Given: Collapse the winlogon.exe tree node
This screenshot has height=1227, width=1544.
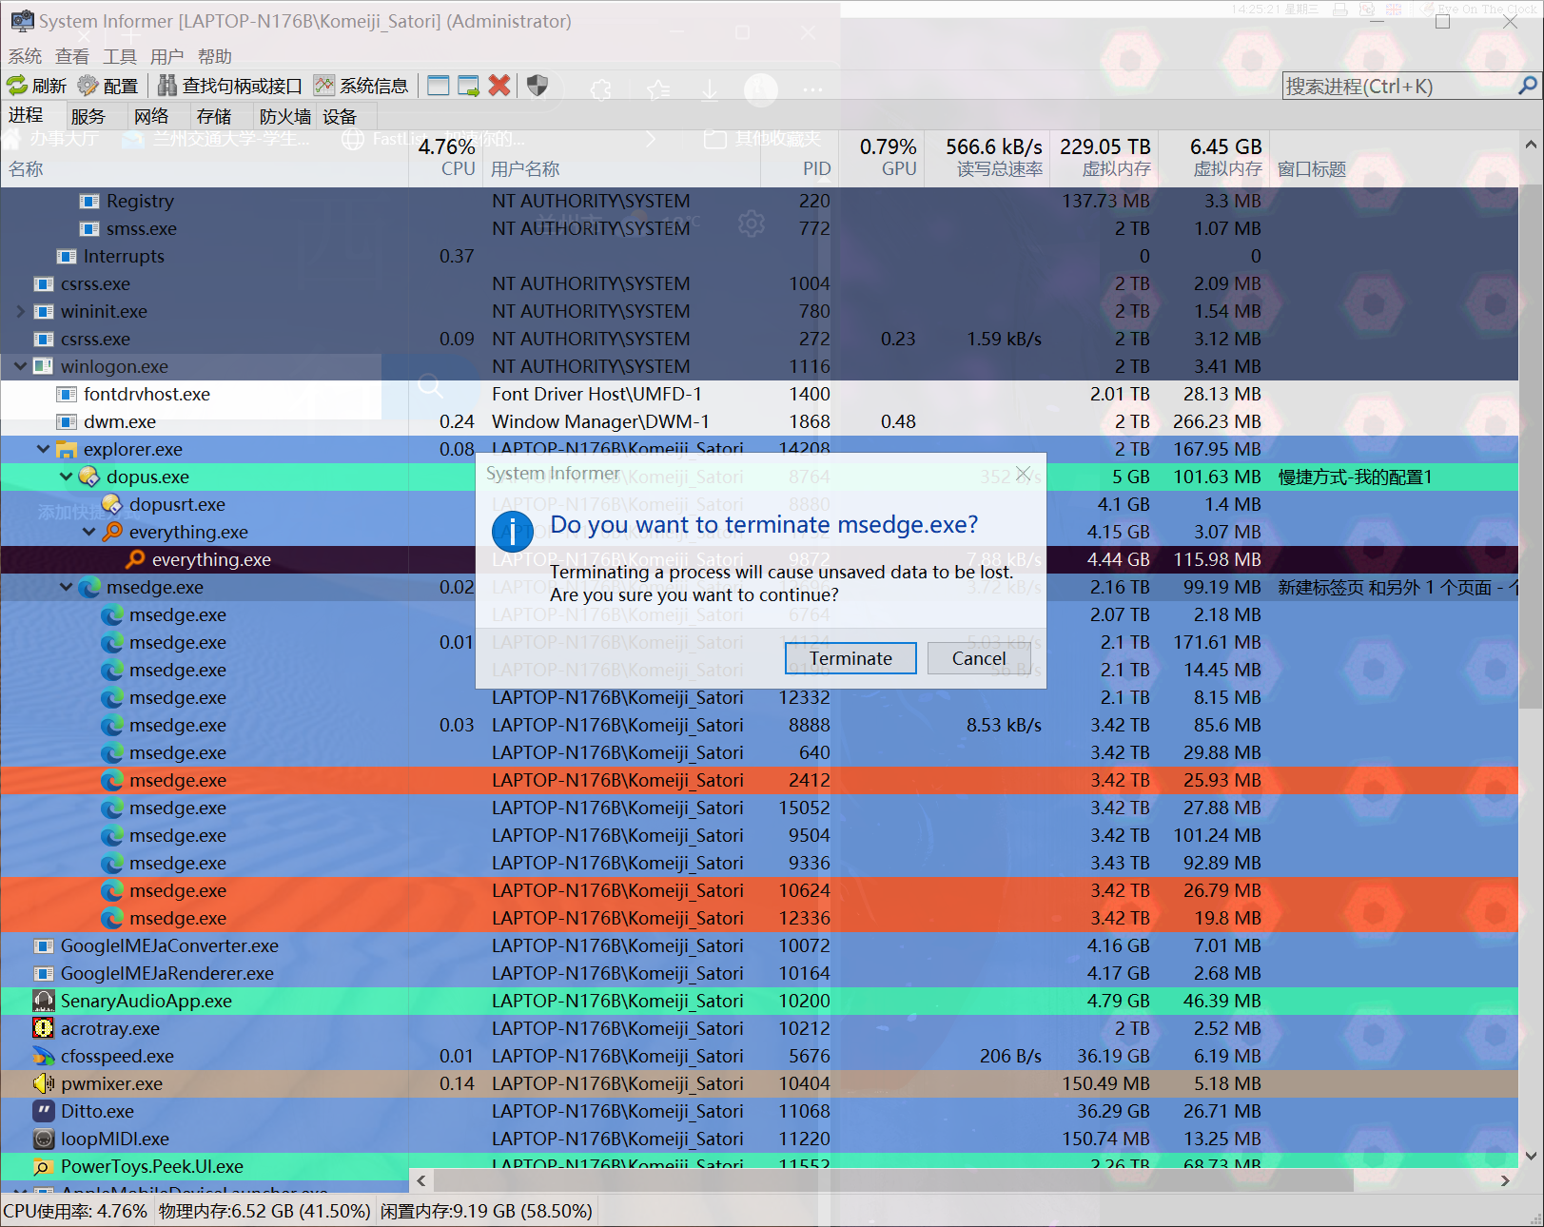Looking at the screenshot, I should 20,366.
